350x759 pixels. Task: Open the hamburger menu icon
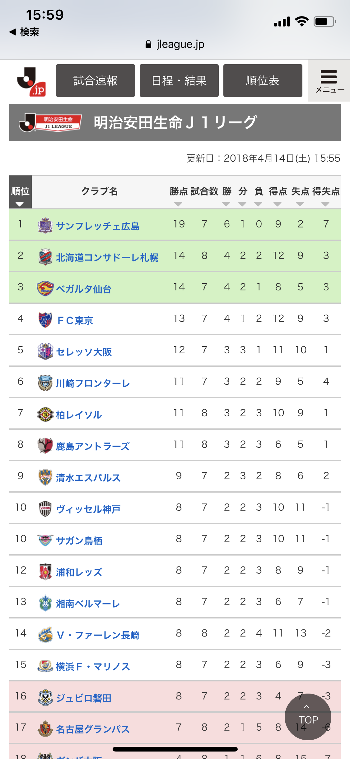[329, 80]
